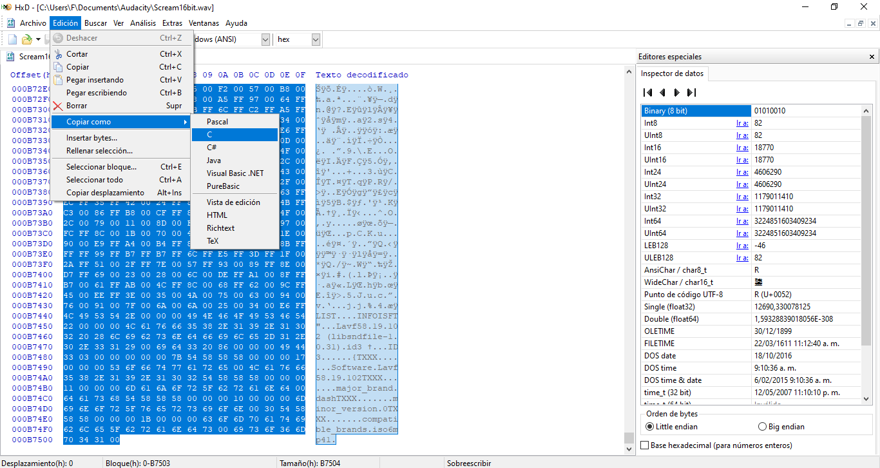Click the HxD application icon in title bar

pyautogui.click(x=6, y=7)
